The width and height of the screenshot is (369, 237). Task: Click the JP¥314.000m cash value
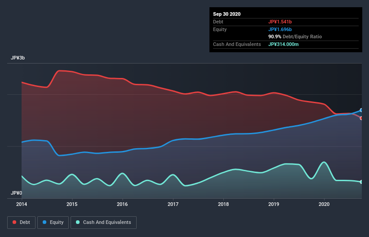[x=284, y=44]
